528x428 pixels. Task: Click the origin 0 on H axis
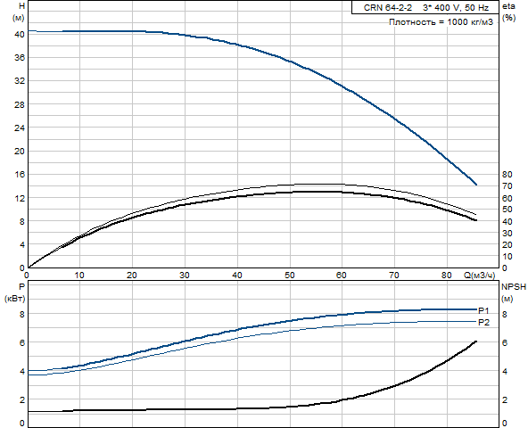pyautogui.click(x=22, y=268)
